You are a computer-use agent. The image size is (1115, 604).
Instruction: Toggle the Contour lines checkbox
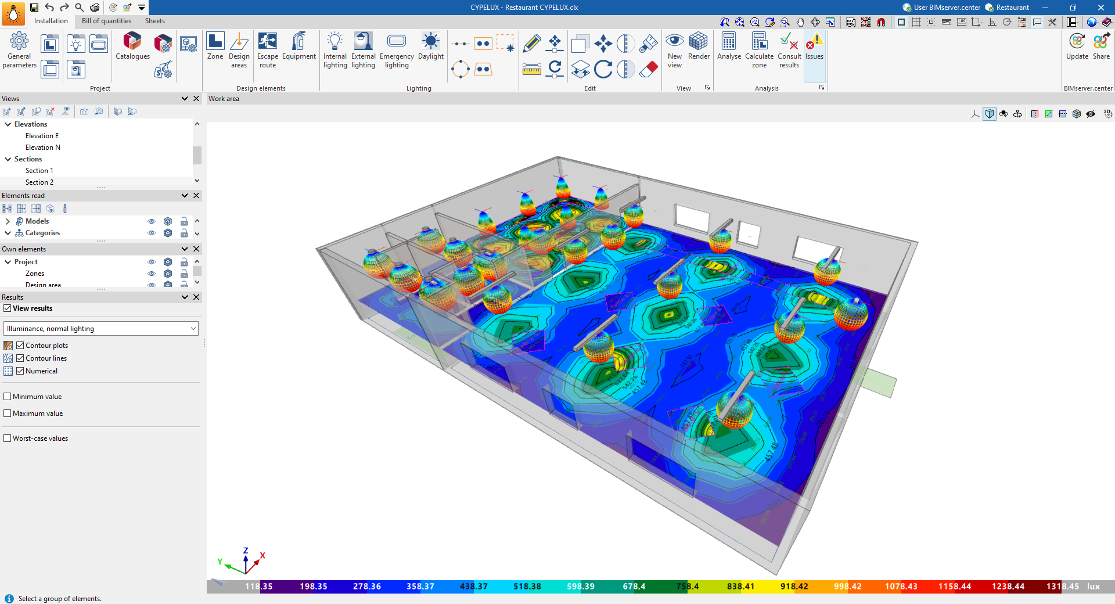[20, 358]
